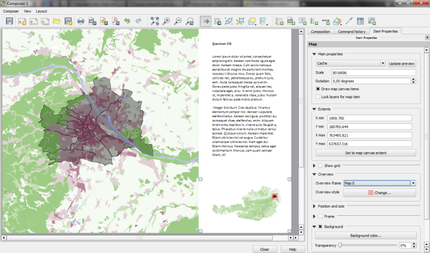
Task: Open the Layout menu
Action: [42, 11]
